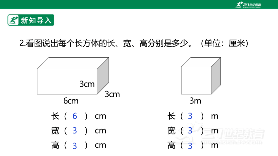The width and height of the screenshot is (278, 156).
Task: Click the gray shaded side face of cuboid
Action: pyautogui.click(x=103, y=76)
